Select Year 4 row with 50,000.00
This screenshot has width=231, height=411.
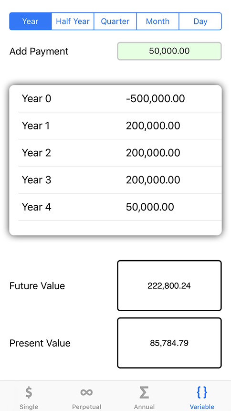[120, 207]
